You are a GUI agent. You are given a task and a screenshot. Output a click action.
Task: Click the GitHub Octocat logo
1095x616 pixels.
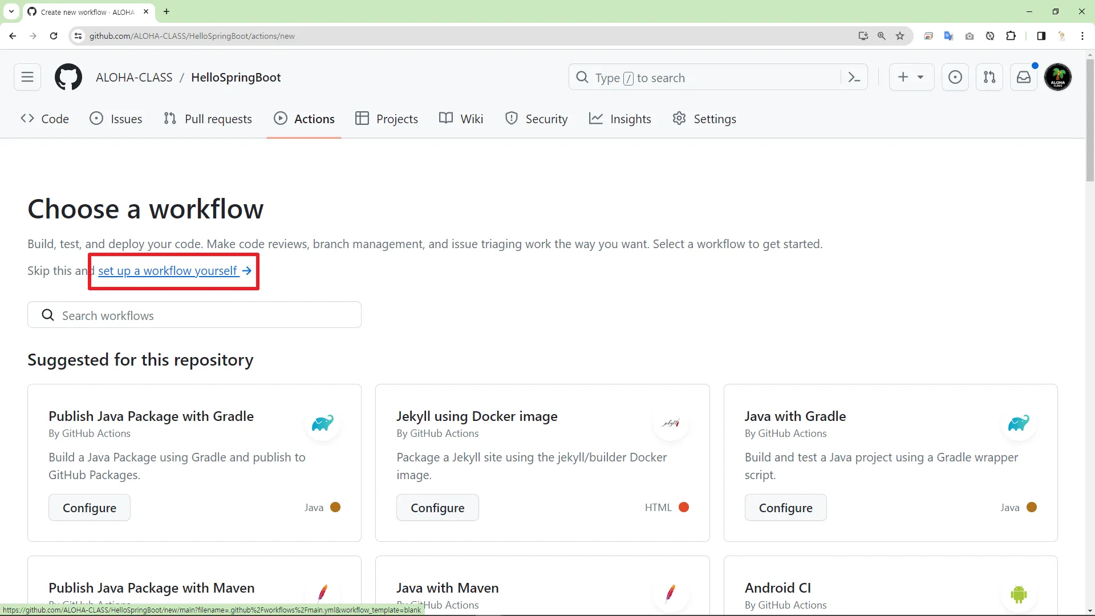tap(68, 77)
